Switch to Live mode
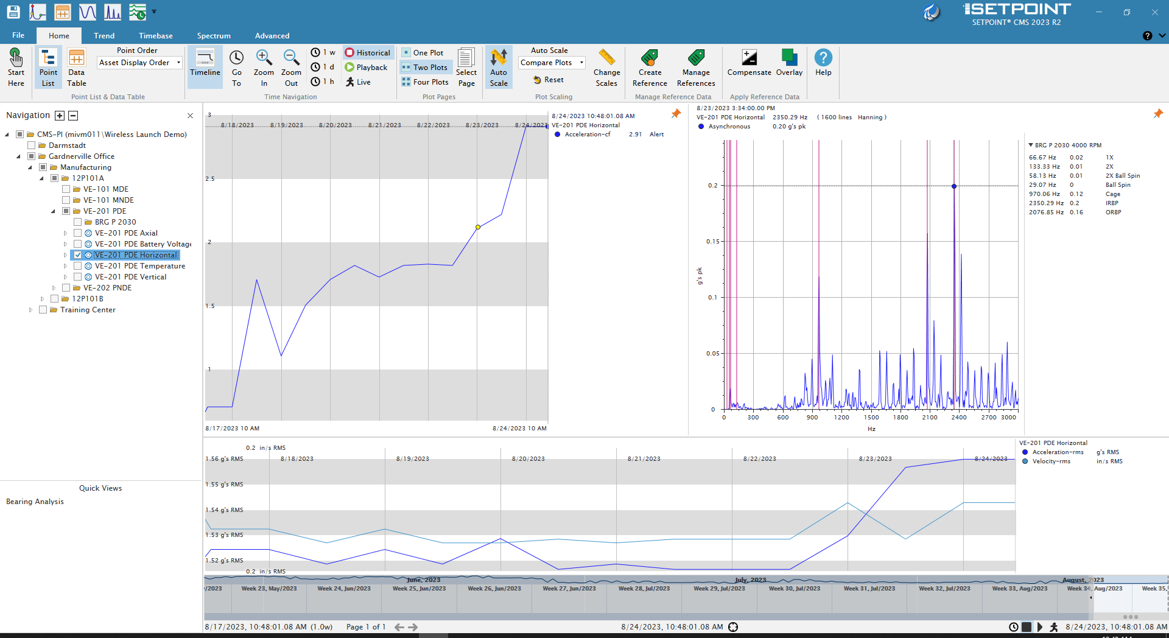Image resolution: width=1169 pixels, height=638 pixels. click(359, 82)
